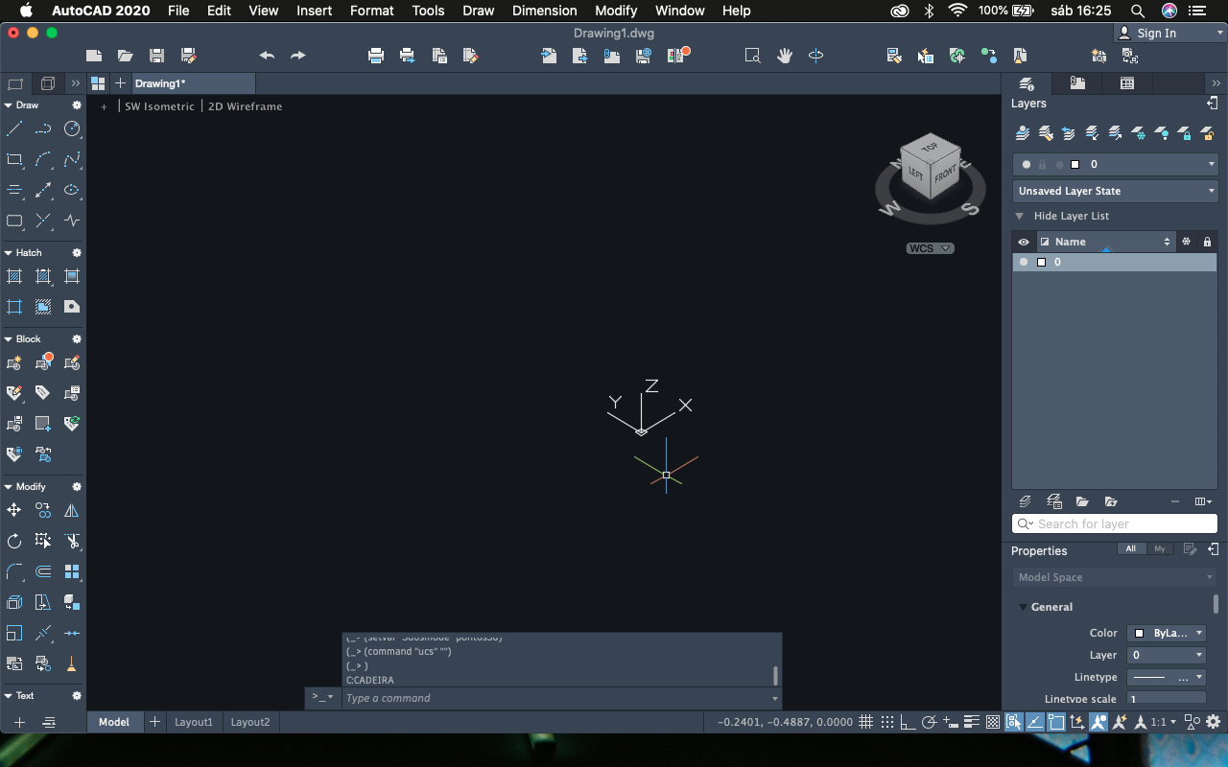
Task: Open the Unsaved Layer State dropdown
Action: (x=1116, y=191)
